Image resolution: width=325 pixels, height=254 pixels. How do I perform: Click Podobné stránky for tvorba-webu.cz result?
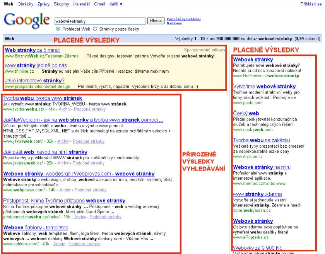click(x=90, y=109)
